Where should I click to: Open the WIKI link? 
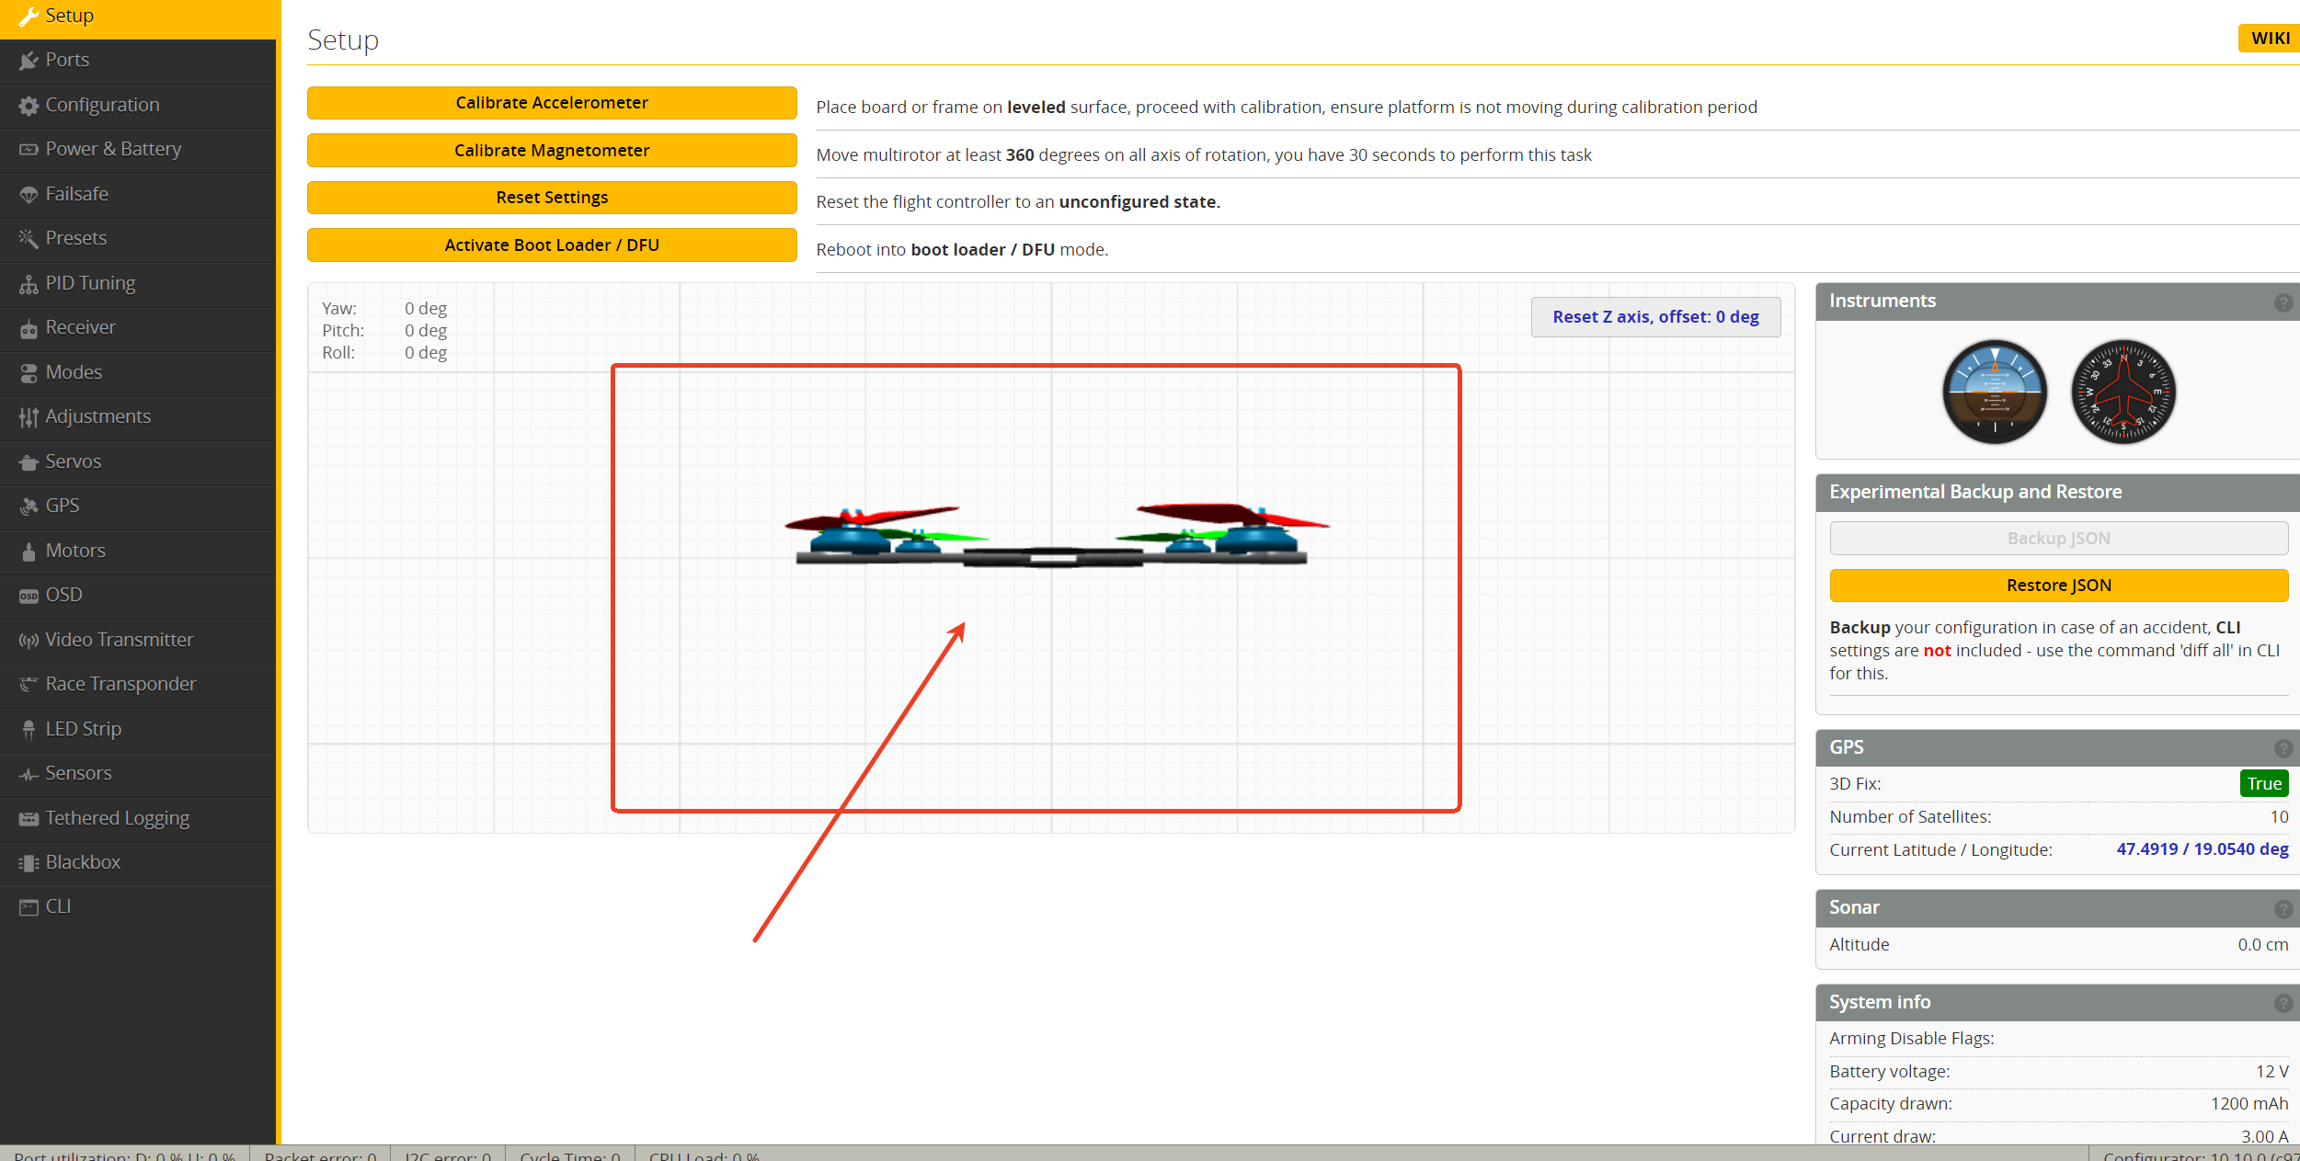click(x=2270, y=39)
